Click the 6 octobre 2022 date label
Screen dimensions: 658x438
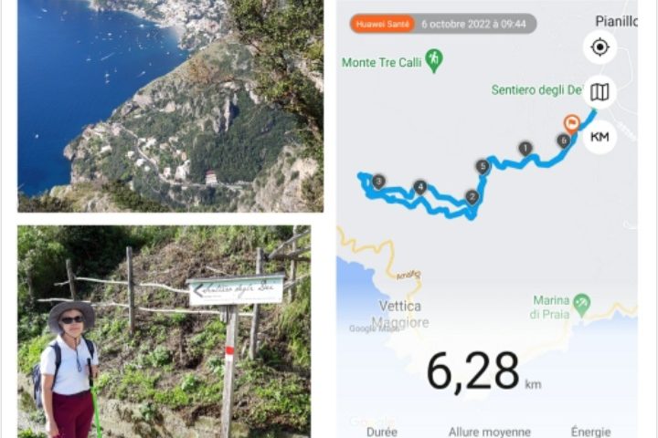click(x=473, y=24)
